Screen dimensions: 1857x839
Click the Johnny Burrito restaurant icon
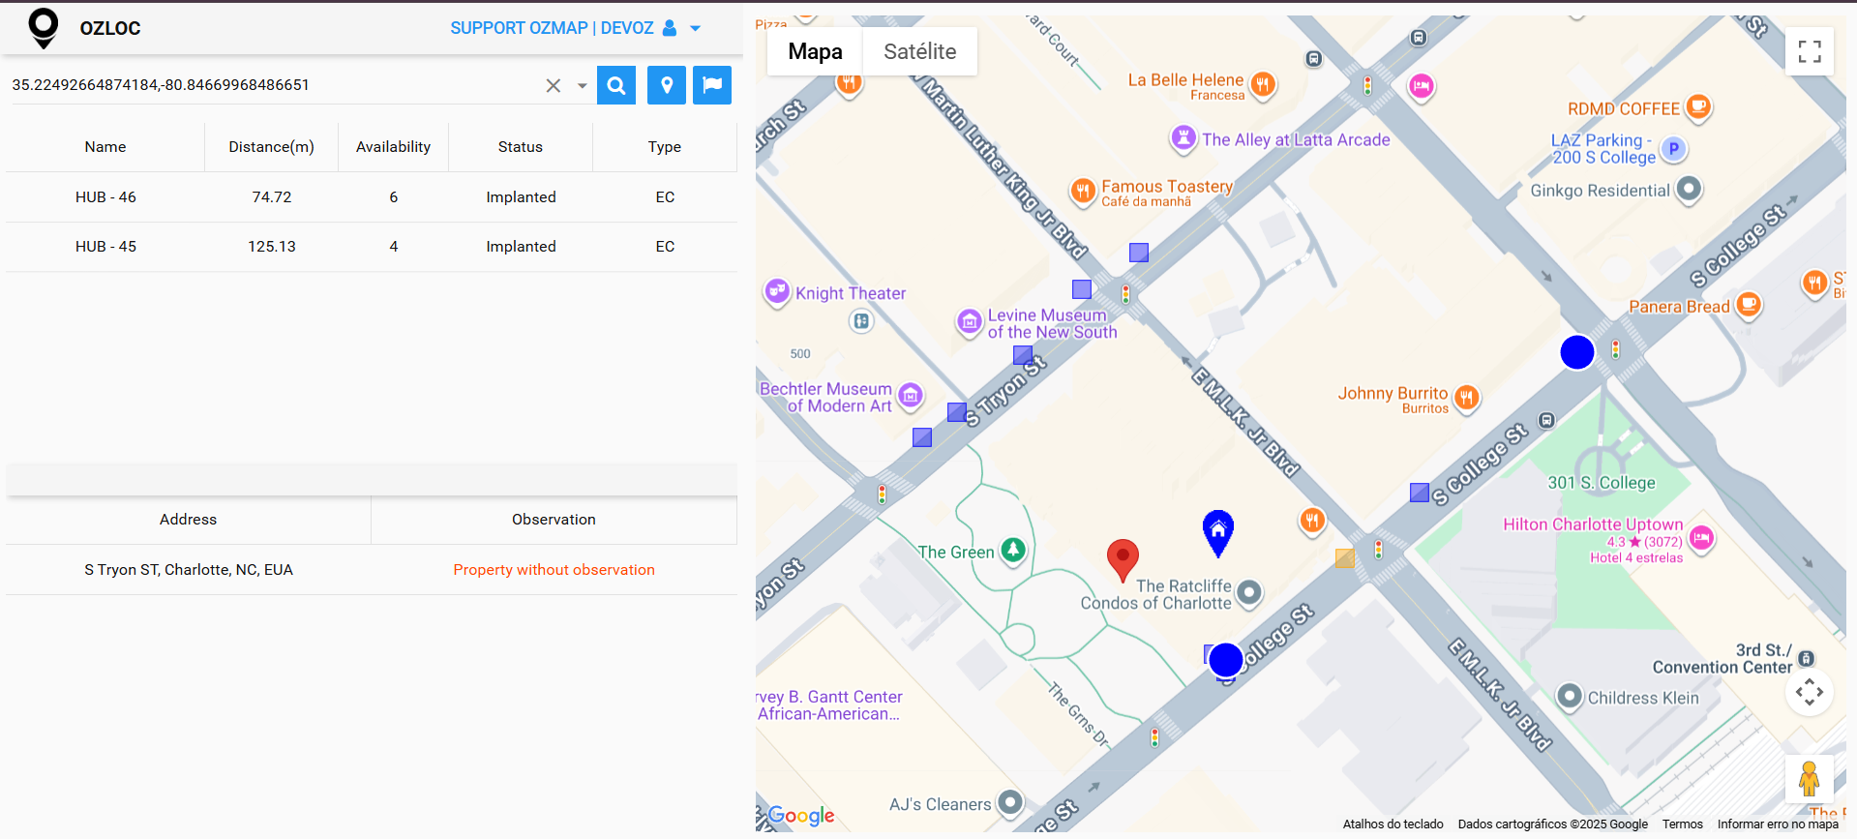[x=1467, y=397]
